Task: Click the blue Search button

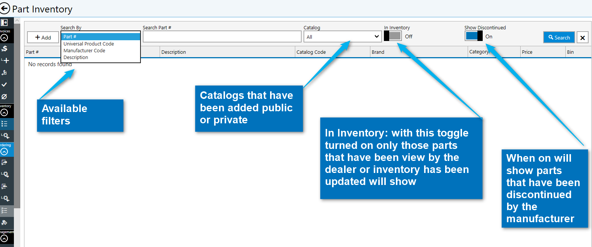Action: click(559, 37)
